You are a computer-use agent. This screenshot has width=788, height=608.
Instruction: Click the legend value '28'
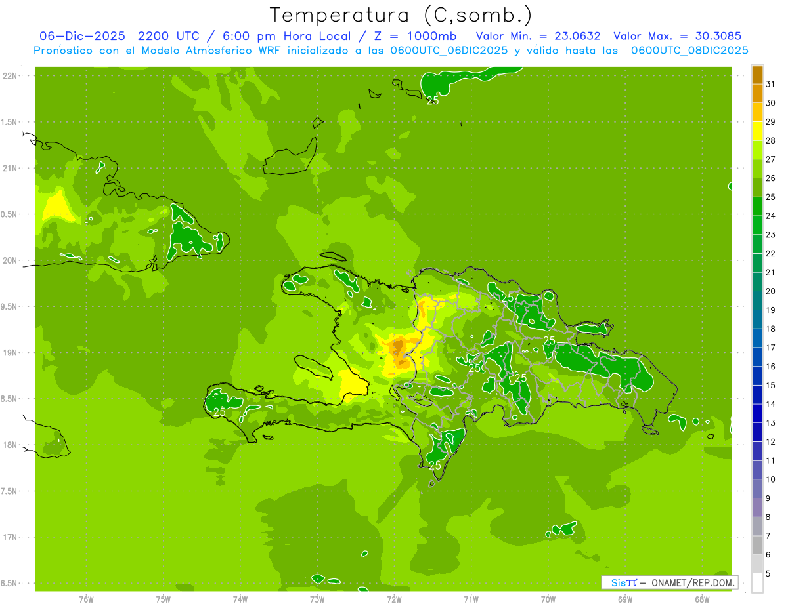770,140
